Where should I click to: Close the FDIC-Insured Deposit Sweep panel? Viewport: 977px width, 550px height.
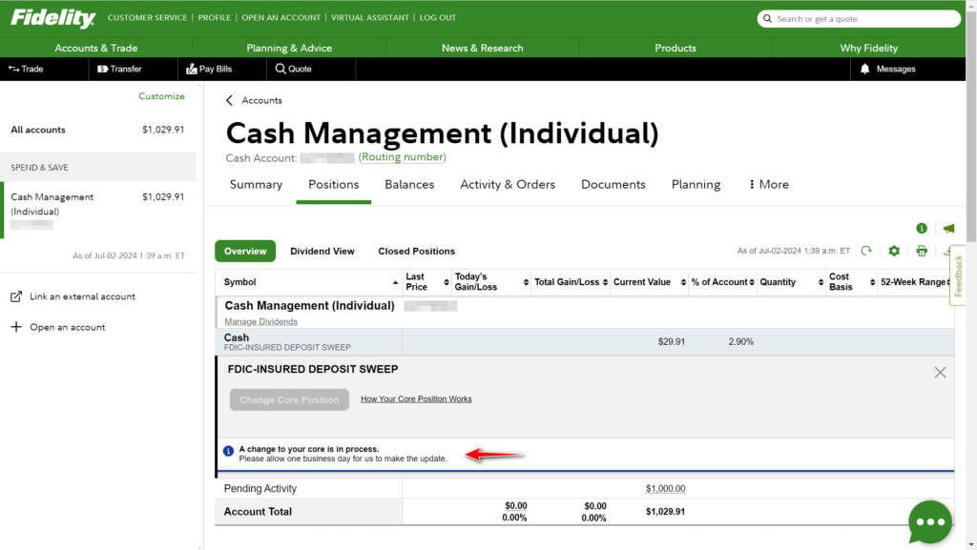coord(940,373)
